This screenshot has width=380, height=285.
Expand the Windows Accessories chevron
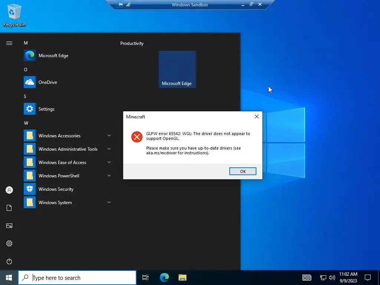click(109, 135)
